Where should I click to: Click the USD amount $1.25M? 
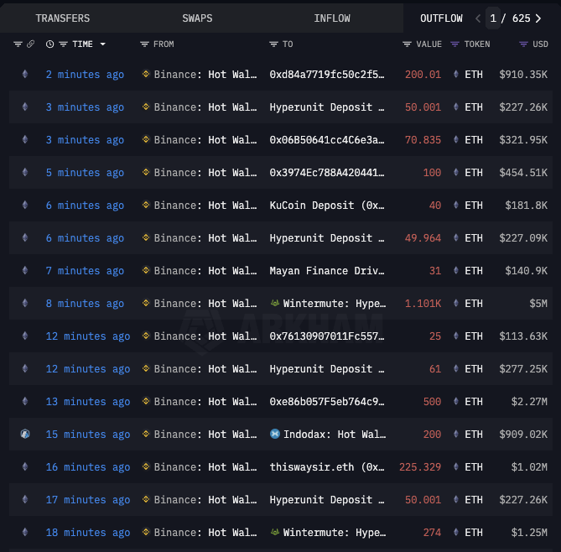pos(529,533)
